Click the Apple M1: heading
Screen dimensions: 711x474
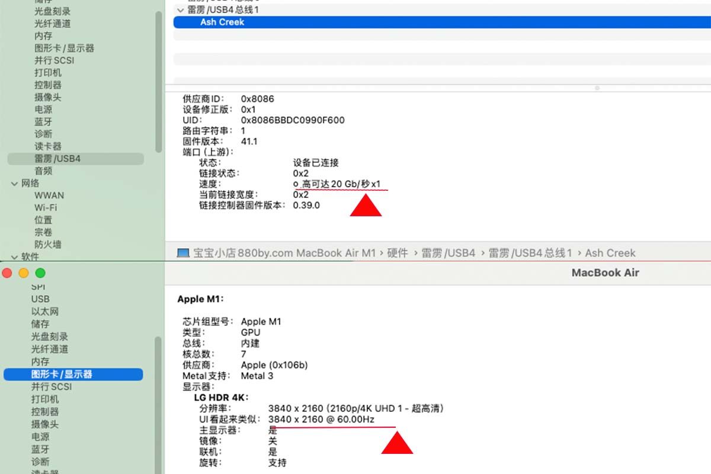click(201, 299)
